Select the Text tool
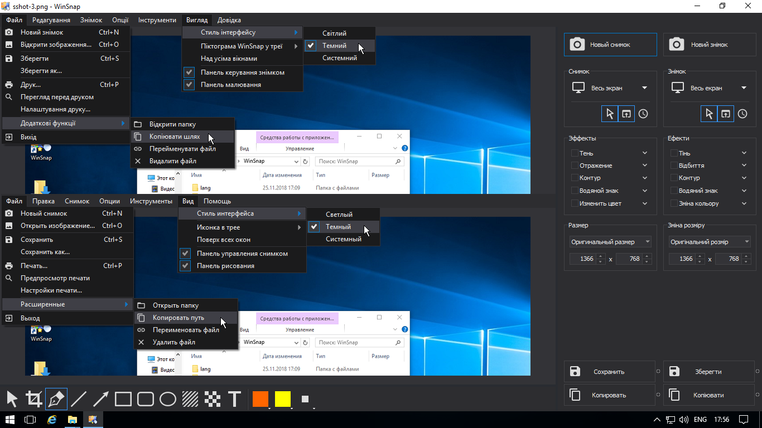The image size is (762, 428). pyautogui.click(x=235, y=399)
